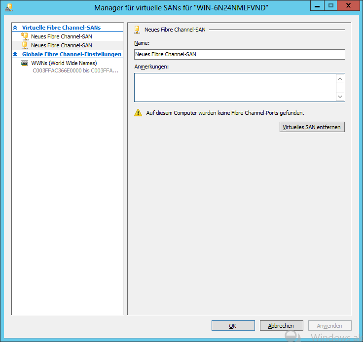Click the highlighted second Fibre Channel-SAN icon
363x342 pixels.
click(x=25, y=45)
